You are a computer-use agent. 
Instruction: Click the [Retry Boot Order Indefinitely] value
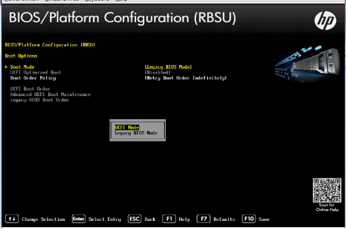coord(185,78)
